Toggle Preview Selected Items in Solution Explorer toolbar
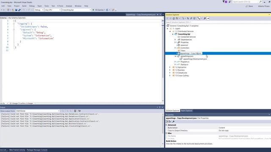Image resolution: width=271 pixels, height=152 pixels. tap(208, 19)
